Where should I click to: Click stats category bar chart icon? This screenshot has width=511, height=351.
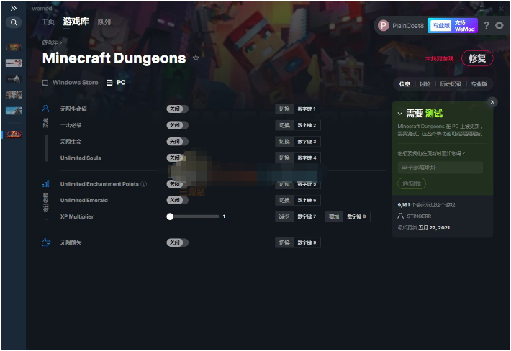pyautogui.click(x=45, y=183)
